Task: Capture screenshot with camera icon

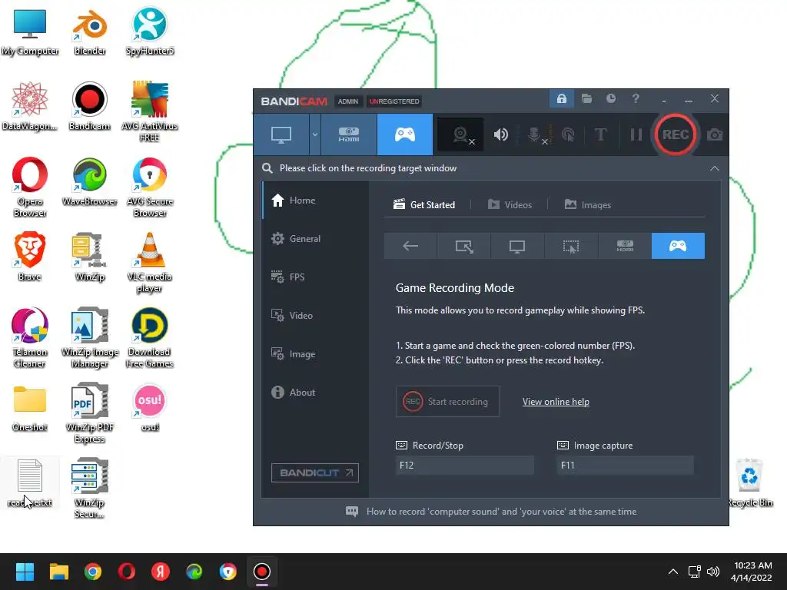Action: tap(715, 134)
